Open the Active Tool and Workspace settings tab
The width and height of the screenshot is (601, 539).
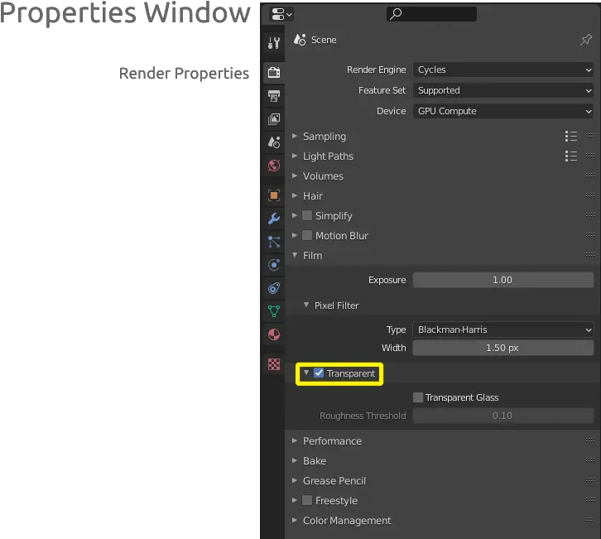pyautogui.click(x=274, y=42)
